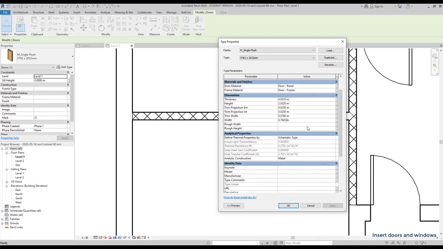Image resolution: width=443 pixels, height=249 pixels.
Task: Open the Annotate ribbon tab
Action: pyautogui.click(x=90, y=12)
